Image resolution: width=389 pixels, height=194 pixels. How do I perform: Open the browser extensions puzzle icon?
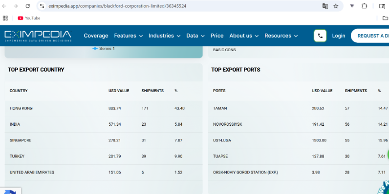pyautogui.click(x=364, y=6)
